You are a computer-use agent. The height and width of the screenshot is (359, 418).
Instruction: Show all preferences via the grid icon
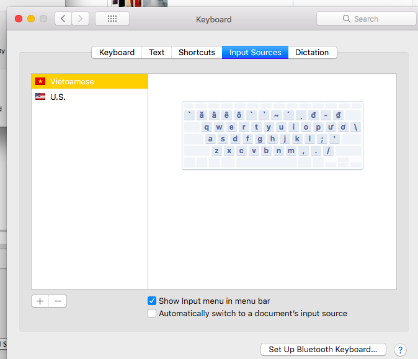point(112,19)
